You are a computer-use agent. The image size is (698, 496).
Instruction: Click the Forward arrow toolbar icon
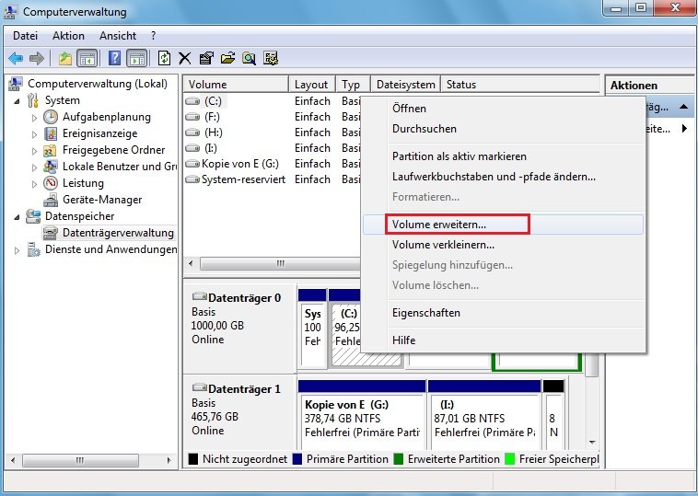tap(37, 58)
